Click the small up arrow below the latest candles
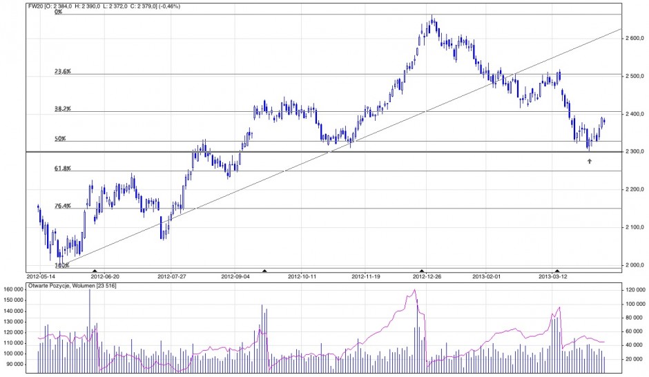The height and width of the screenshot is (377, 649). [589, 161]
